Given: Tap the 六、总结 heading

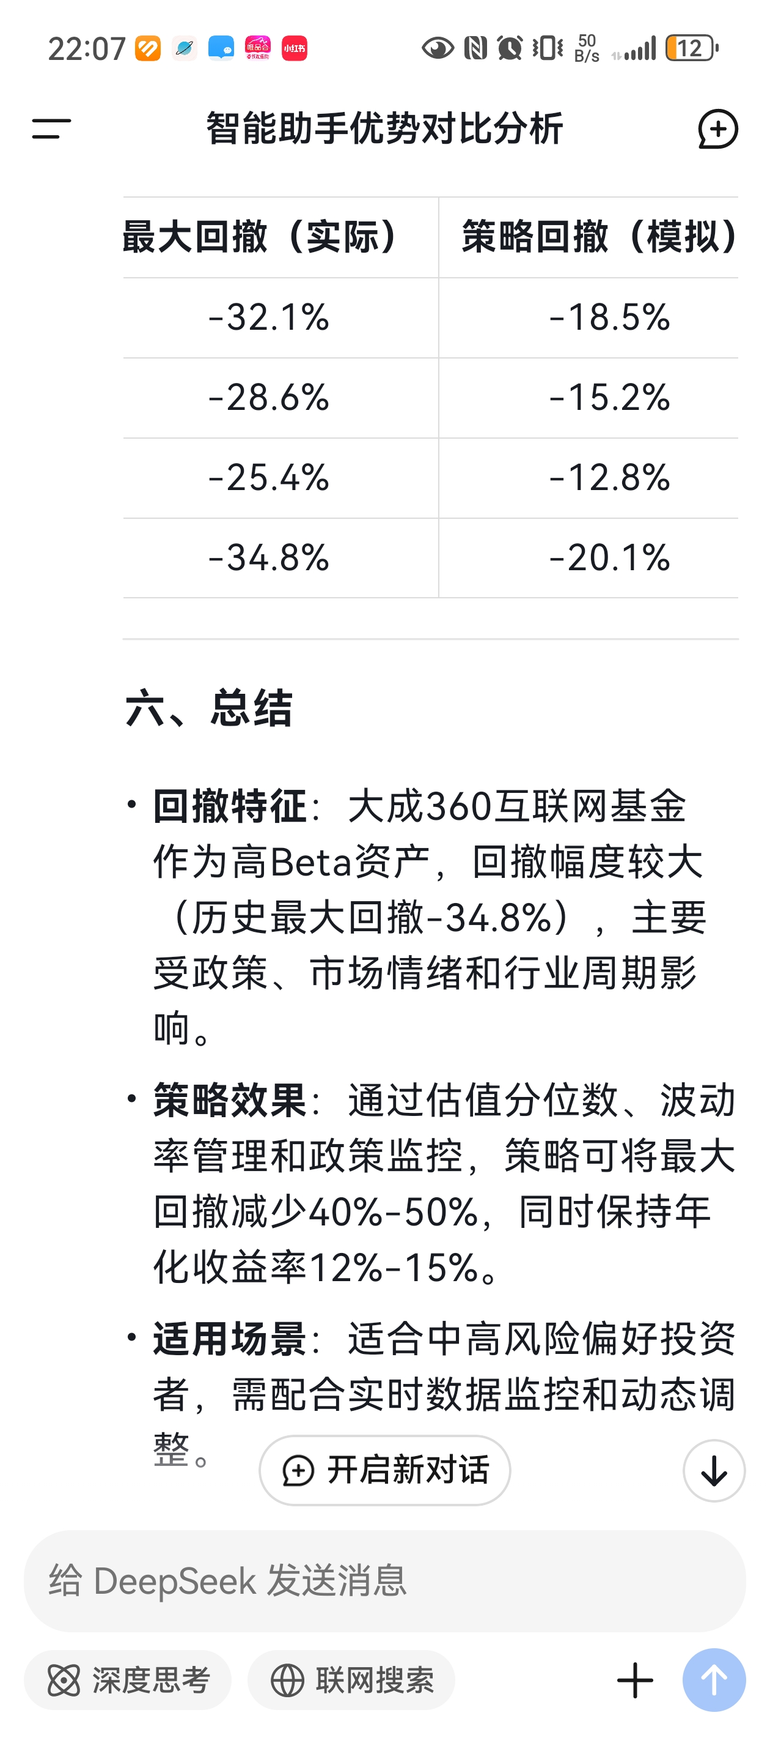Looking at the screenshot, I should tap(208, 708).
